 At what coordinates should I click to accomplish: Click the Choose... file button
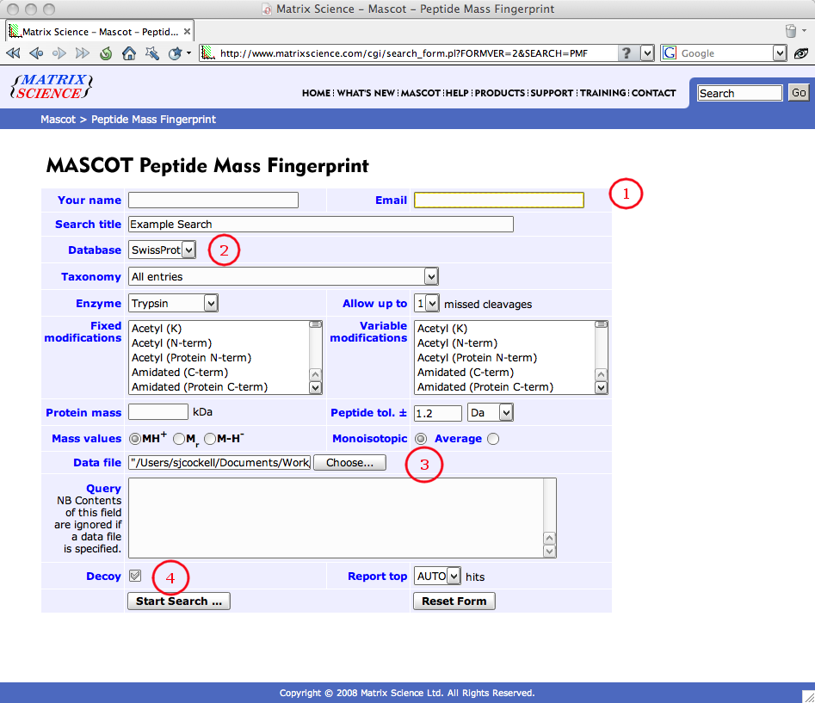click(349, 463)
